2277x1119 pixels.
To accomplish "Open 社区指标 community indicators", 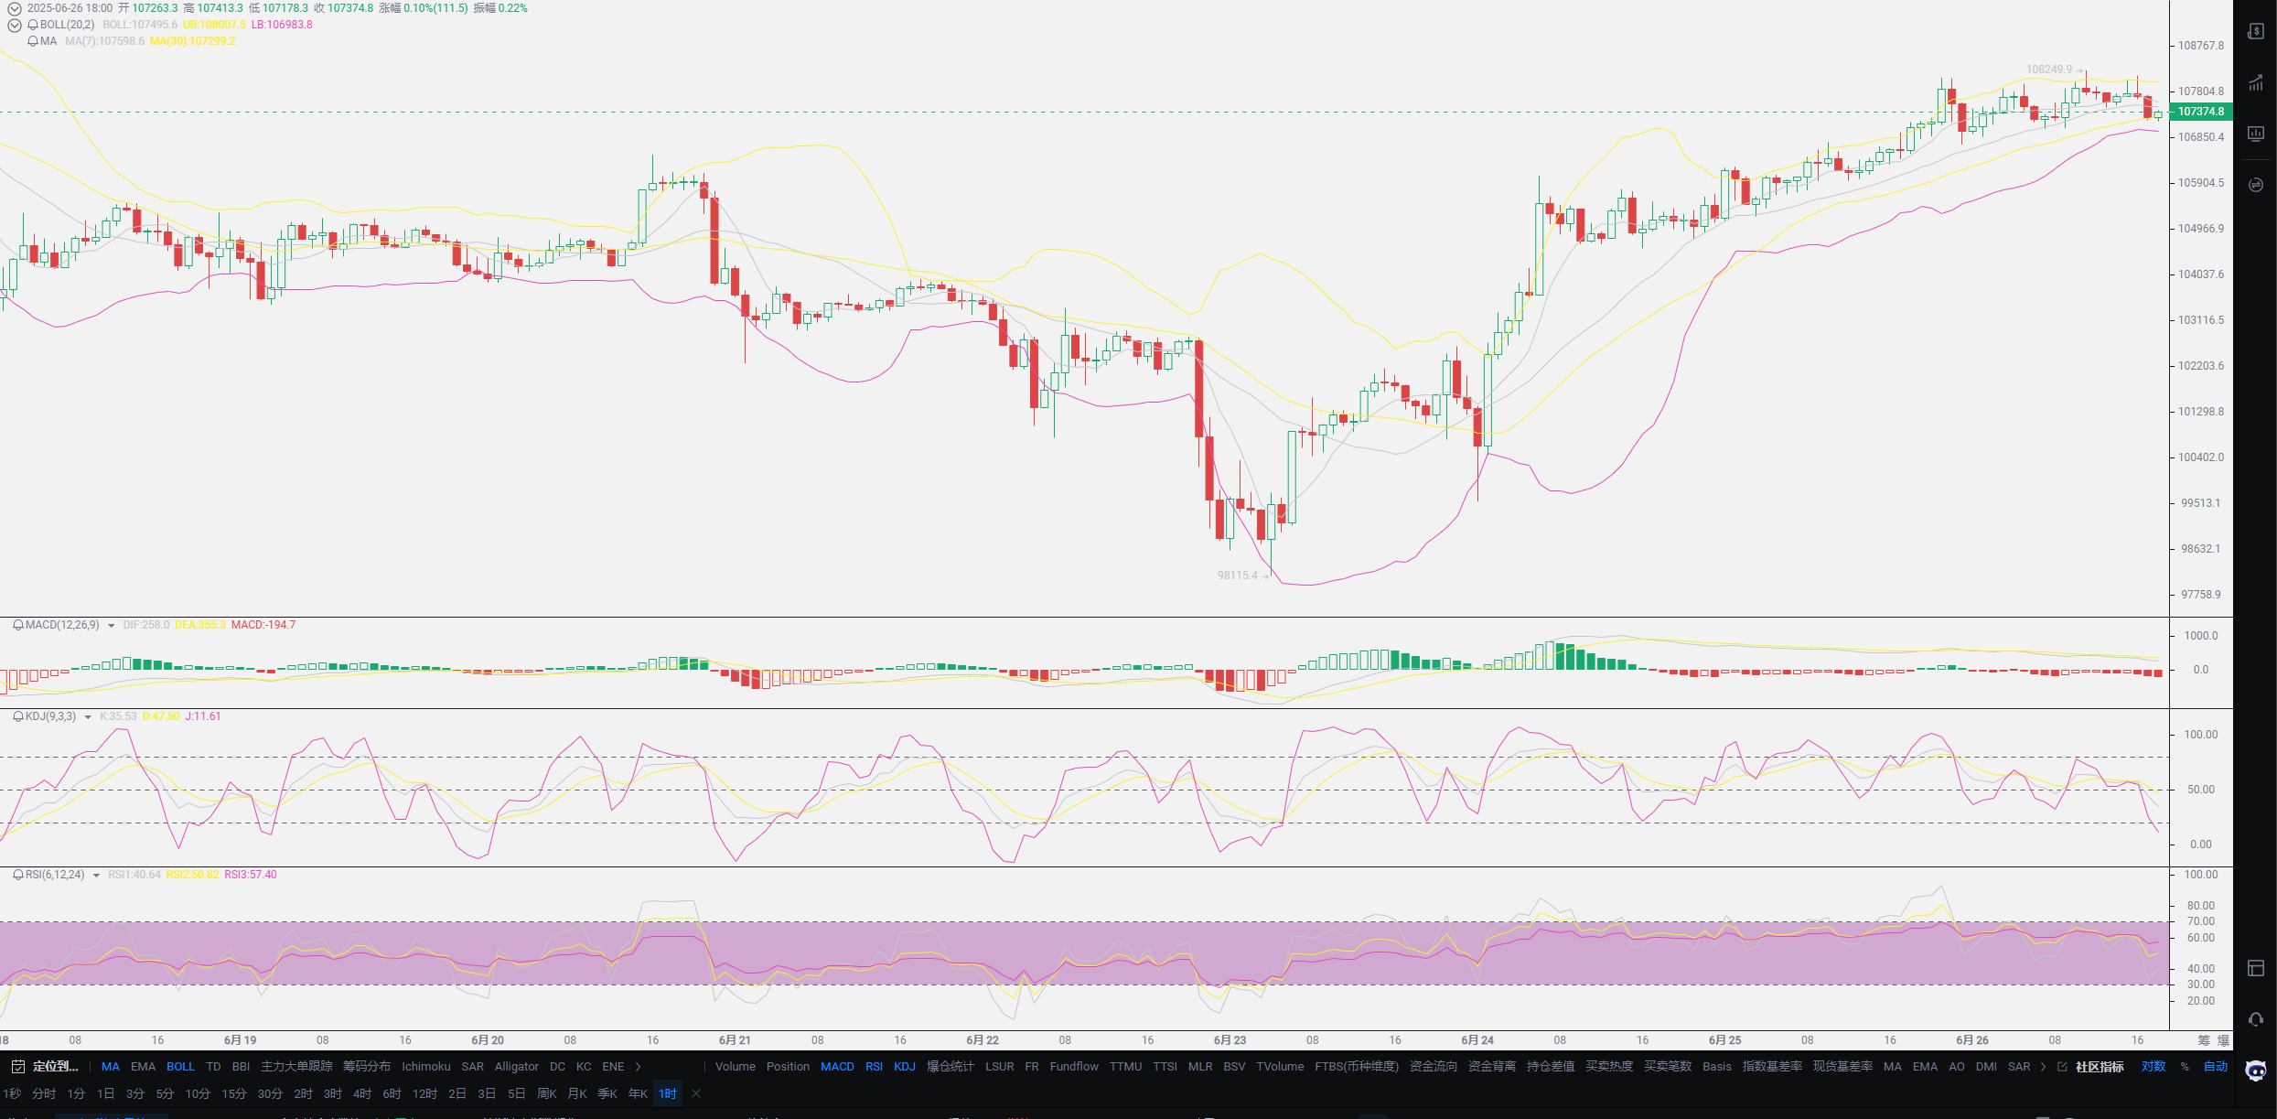I will [2100, 1067].
